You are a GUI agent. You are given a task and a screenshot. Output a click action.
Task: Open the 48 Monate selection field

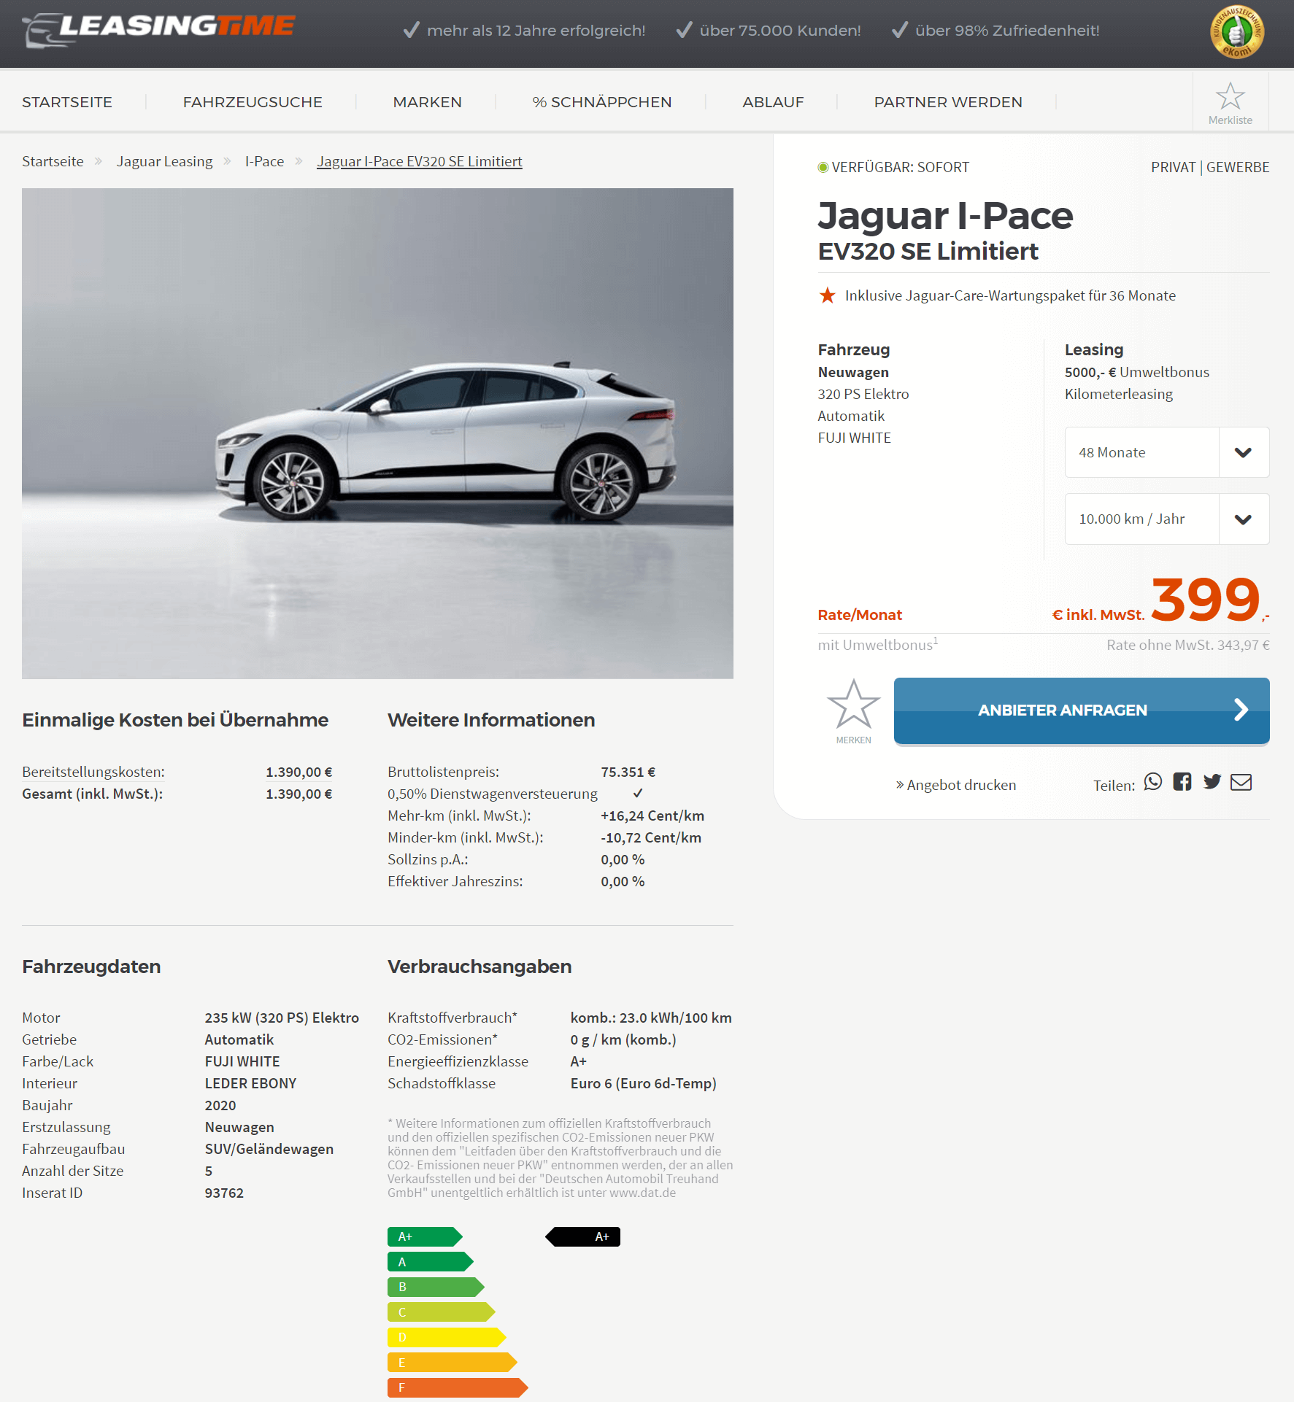[x=1167, y=452]
